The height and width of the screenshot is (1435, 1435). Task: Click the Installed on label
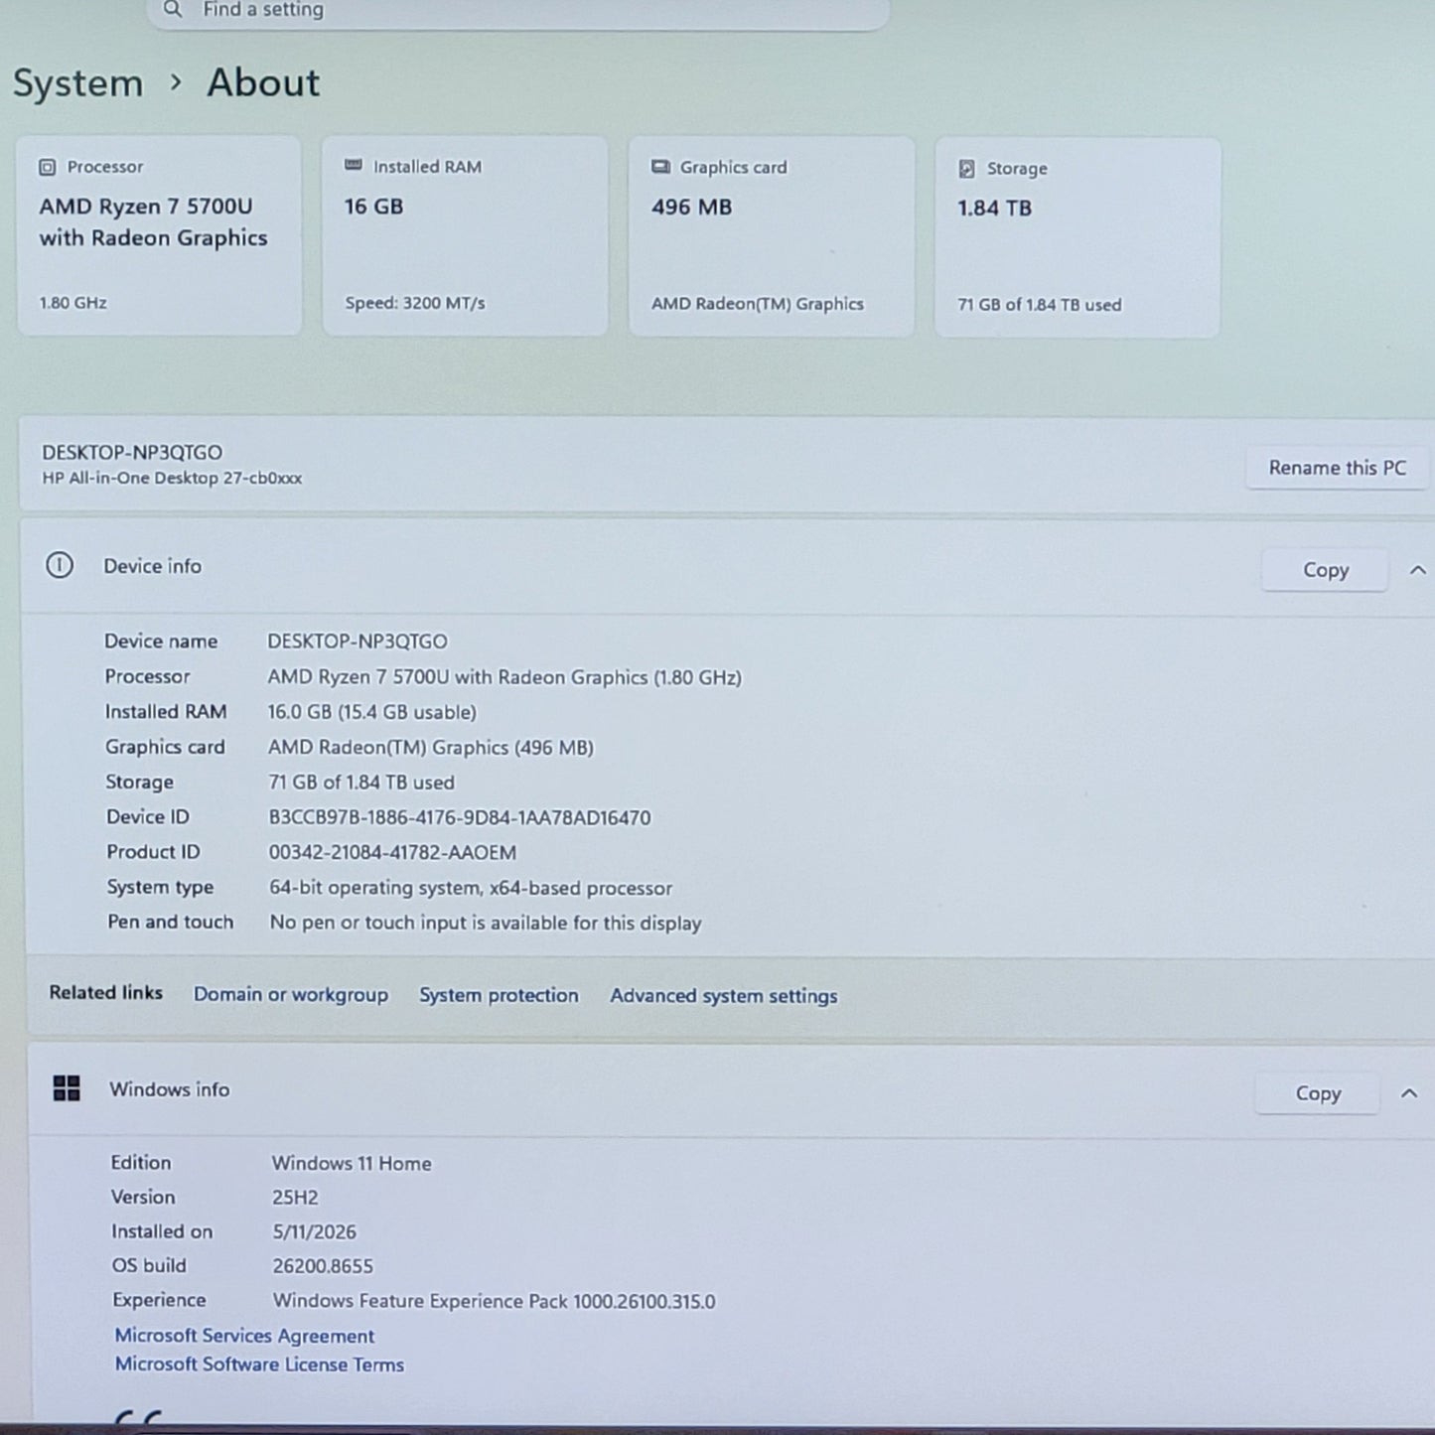coord(162,1231)
